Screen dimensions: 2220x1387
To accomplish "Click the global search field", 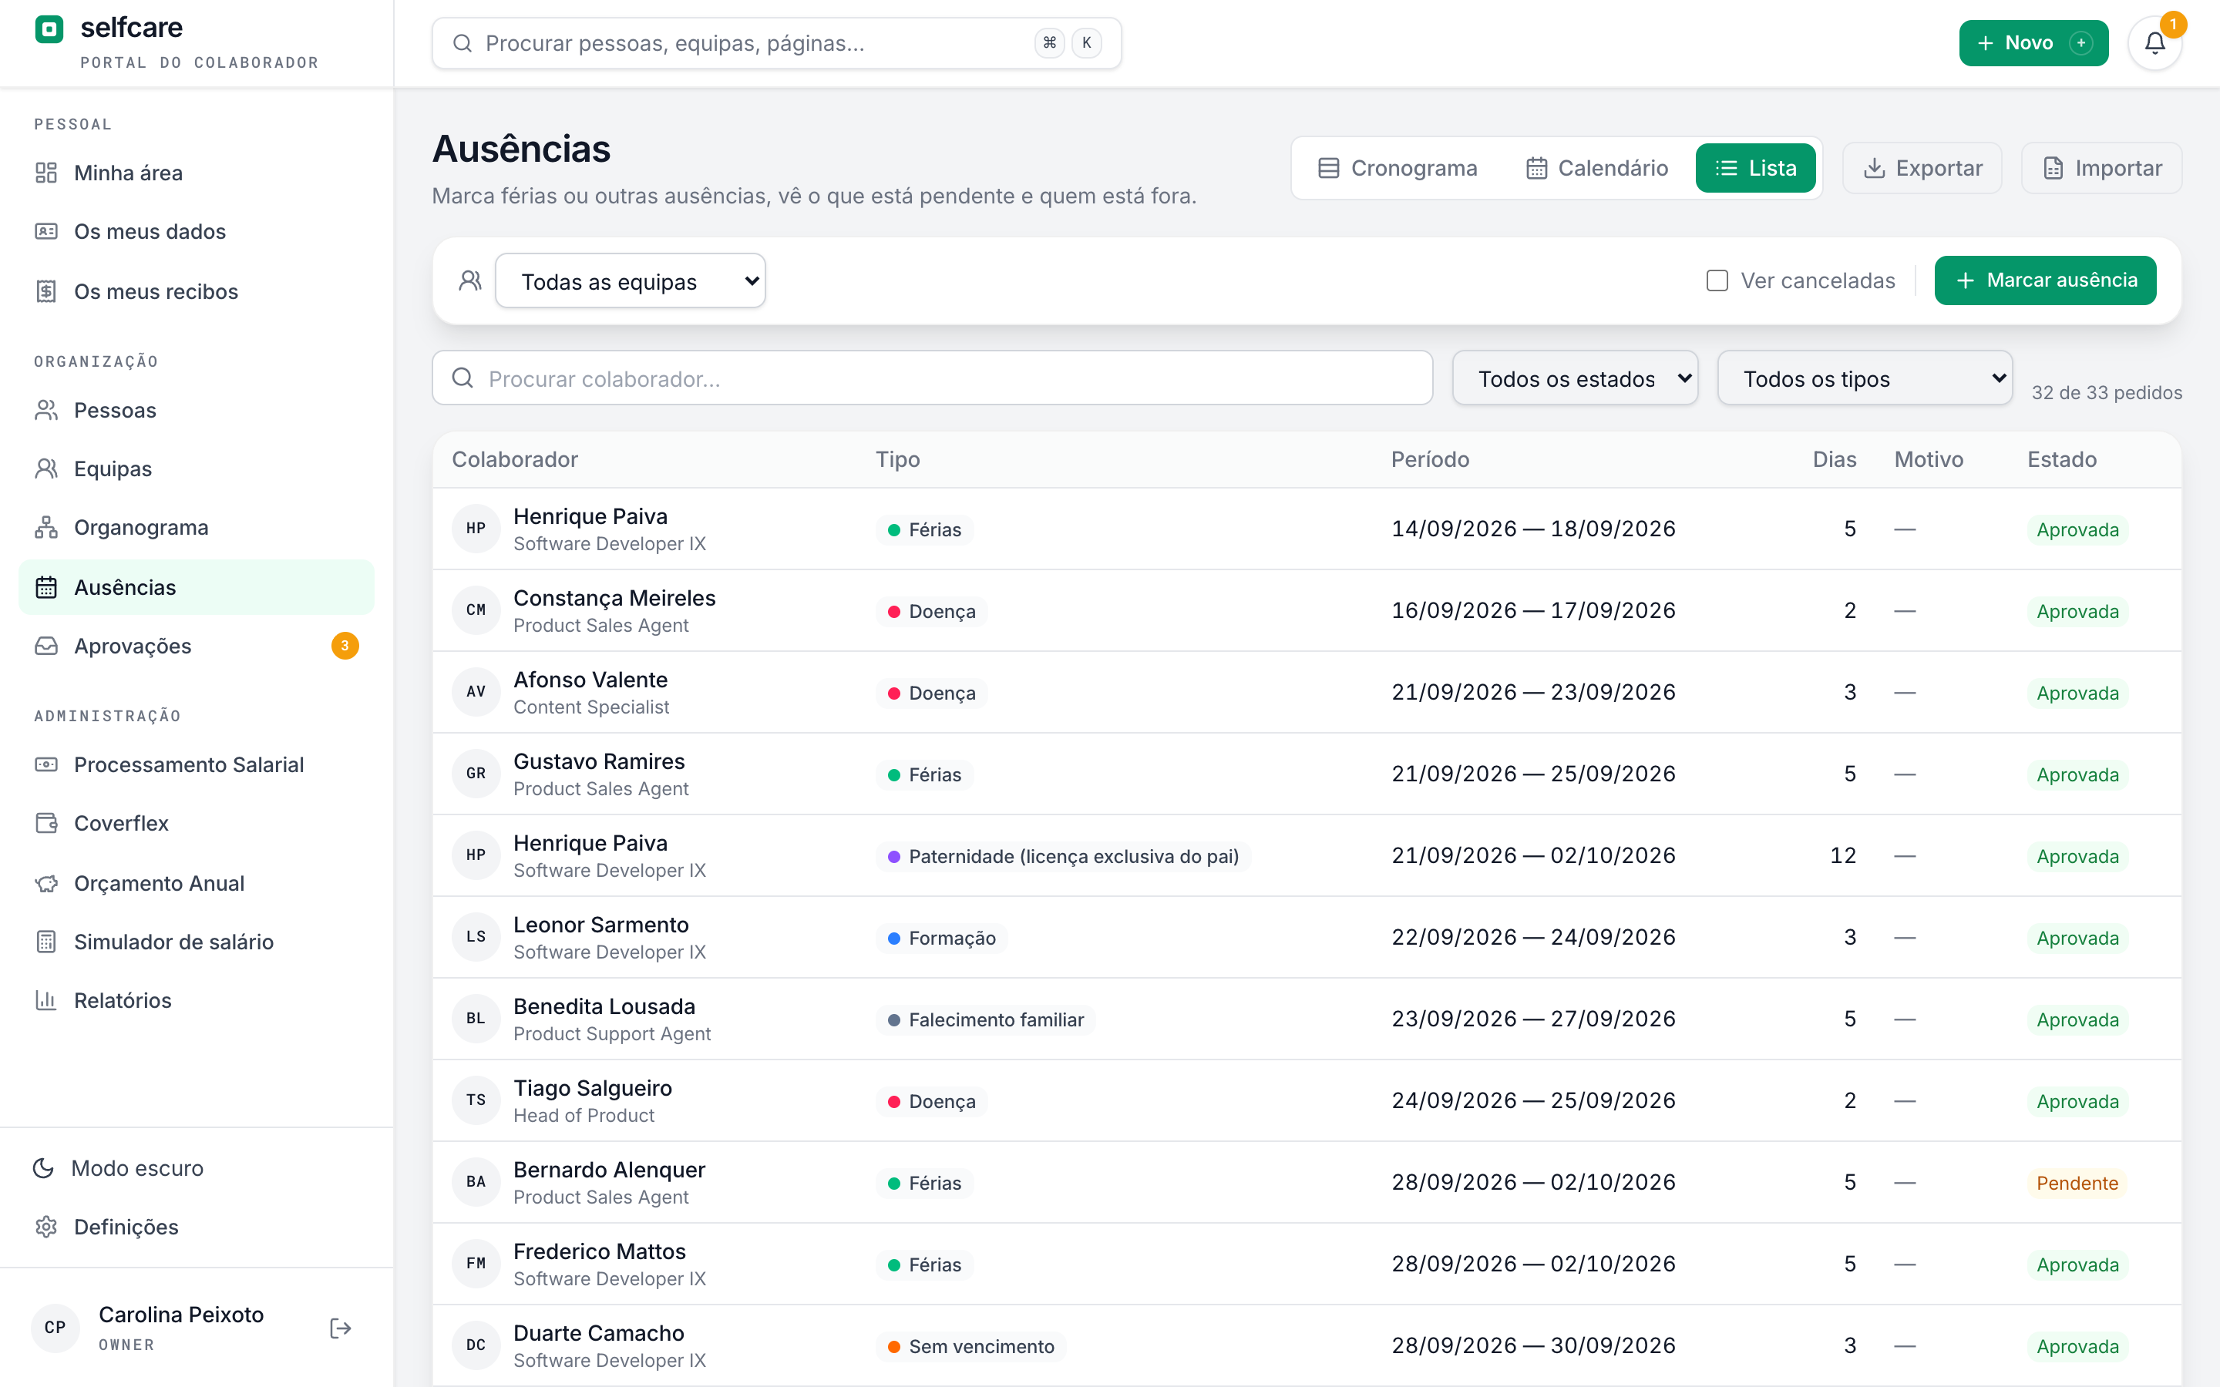I will tap(776, 43).
